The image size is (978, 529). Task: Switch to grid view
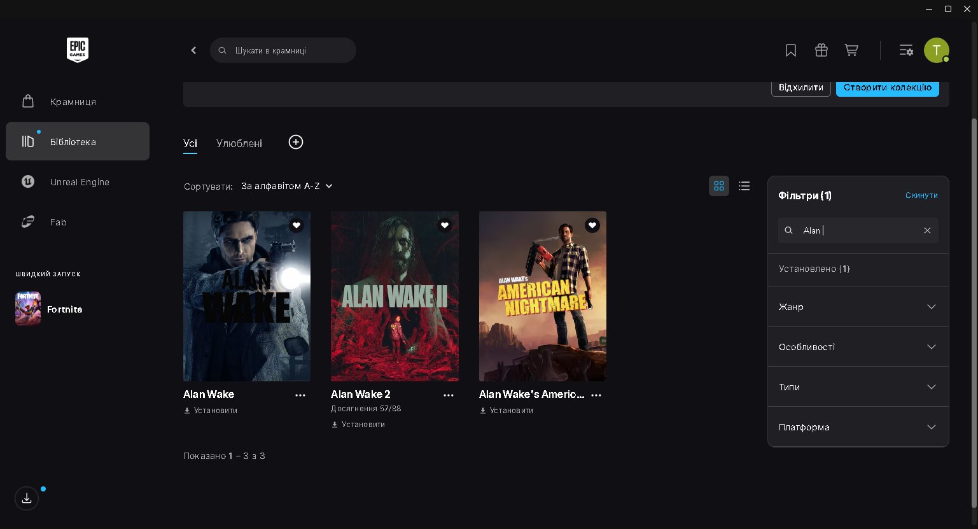click(719, 186)
